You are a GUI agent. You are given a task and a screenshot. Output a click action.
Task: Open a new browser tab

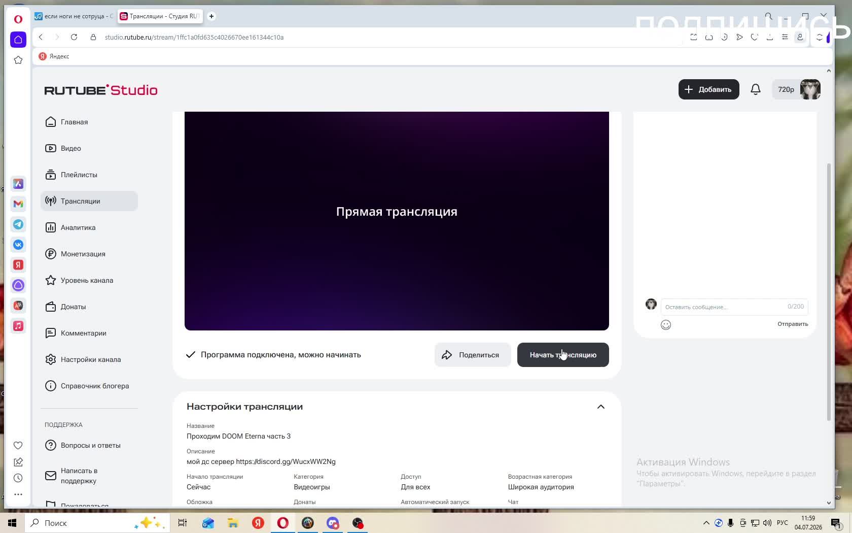tap(211, 16)
